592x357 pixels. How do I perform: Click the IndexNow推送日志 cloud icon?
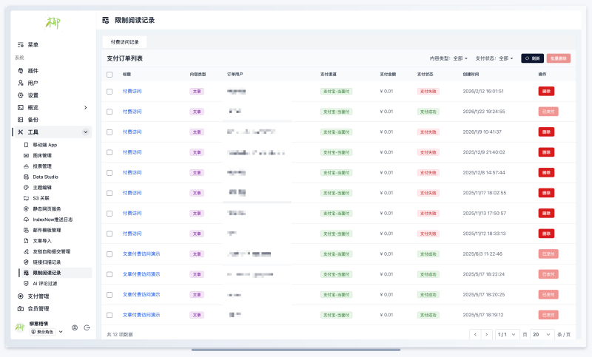(26, 220)
